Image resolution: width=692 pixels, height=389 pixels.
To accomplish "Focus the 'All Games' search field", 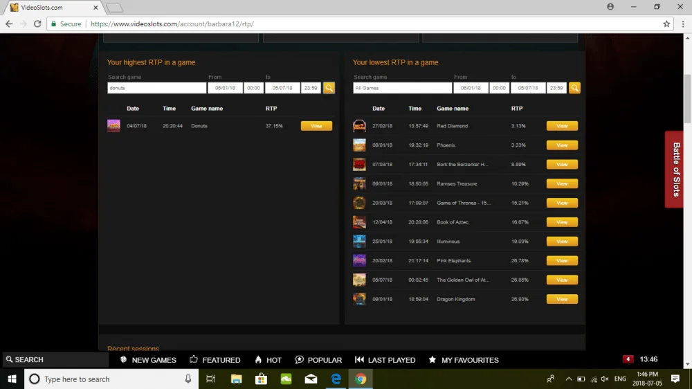I will [x=403, y=88].
